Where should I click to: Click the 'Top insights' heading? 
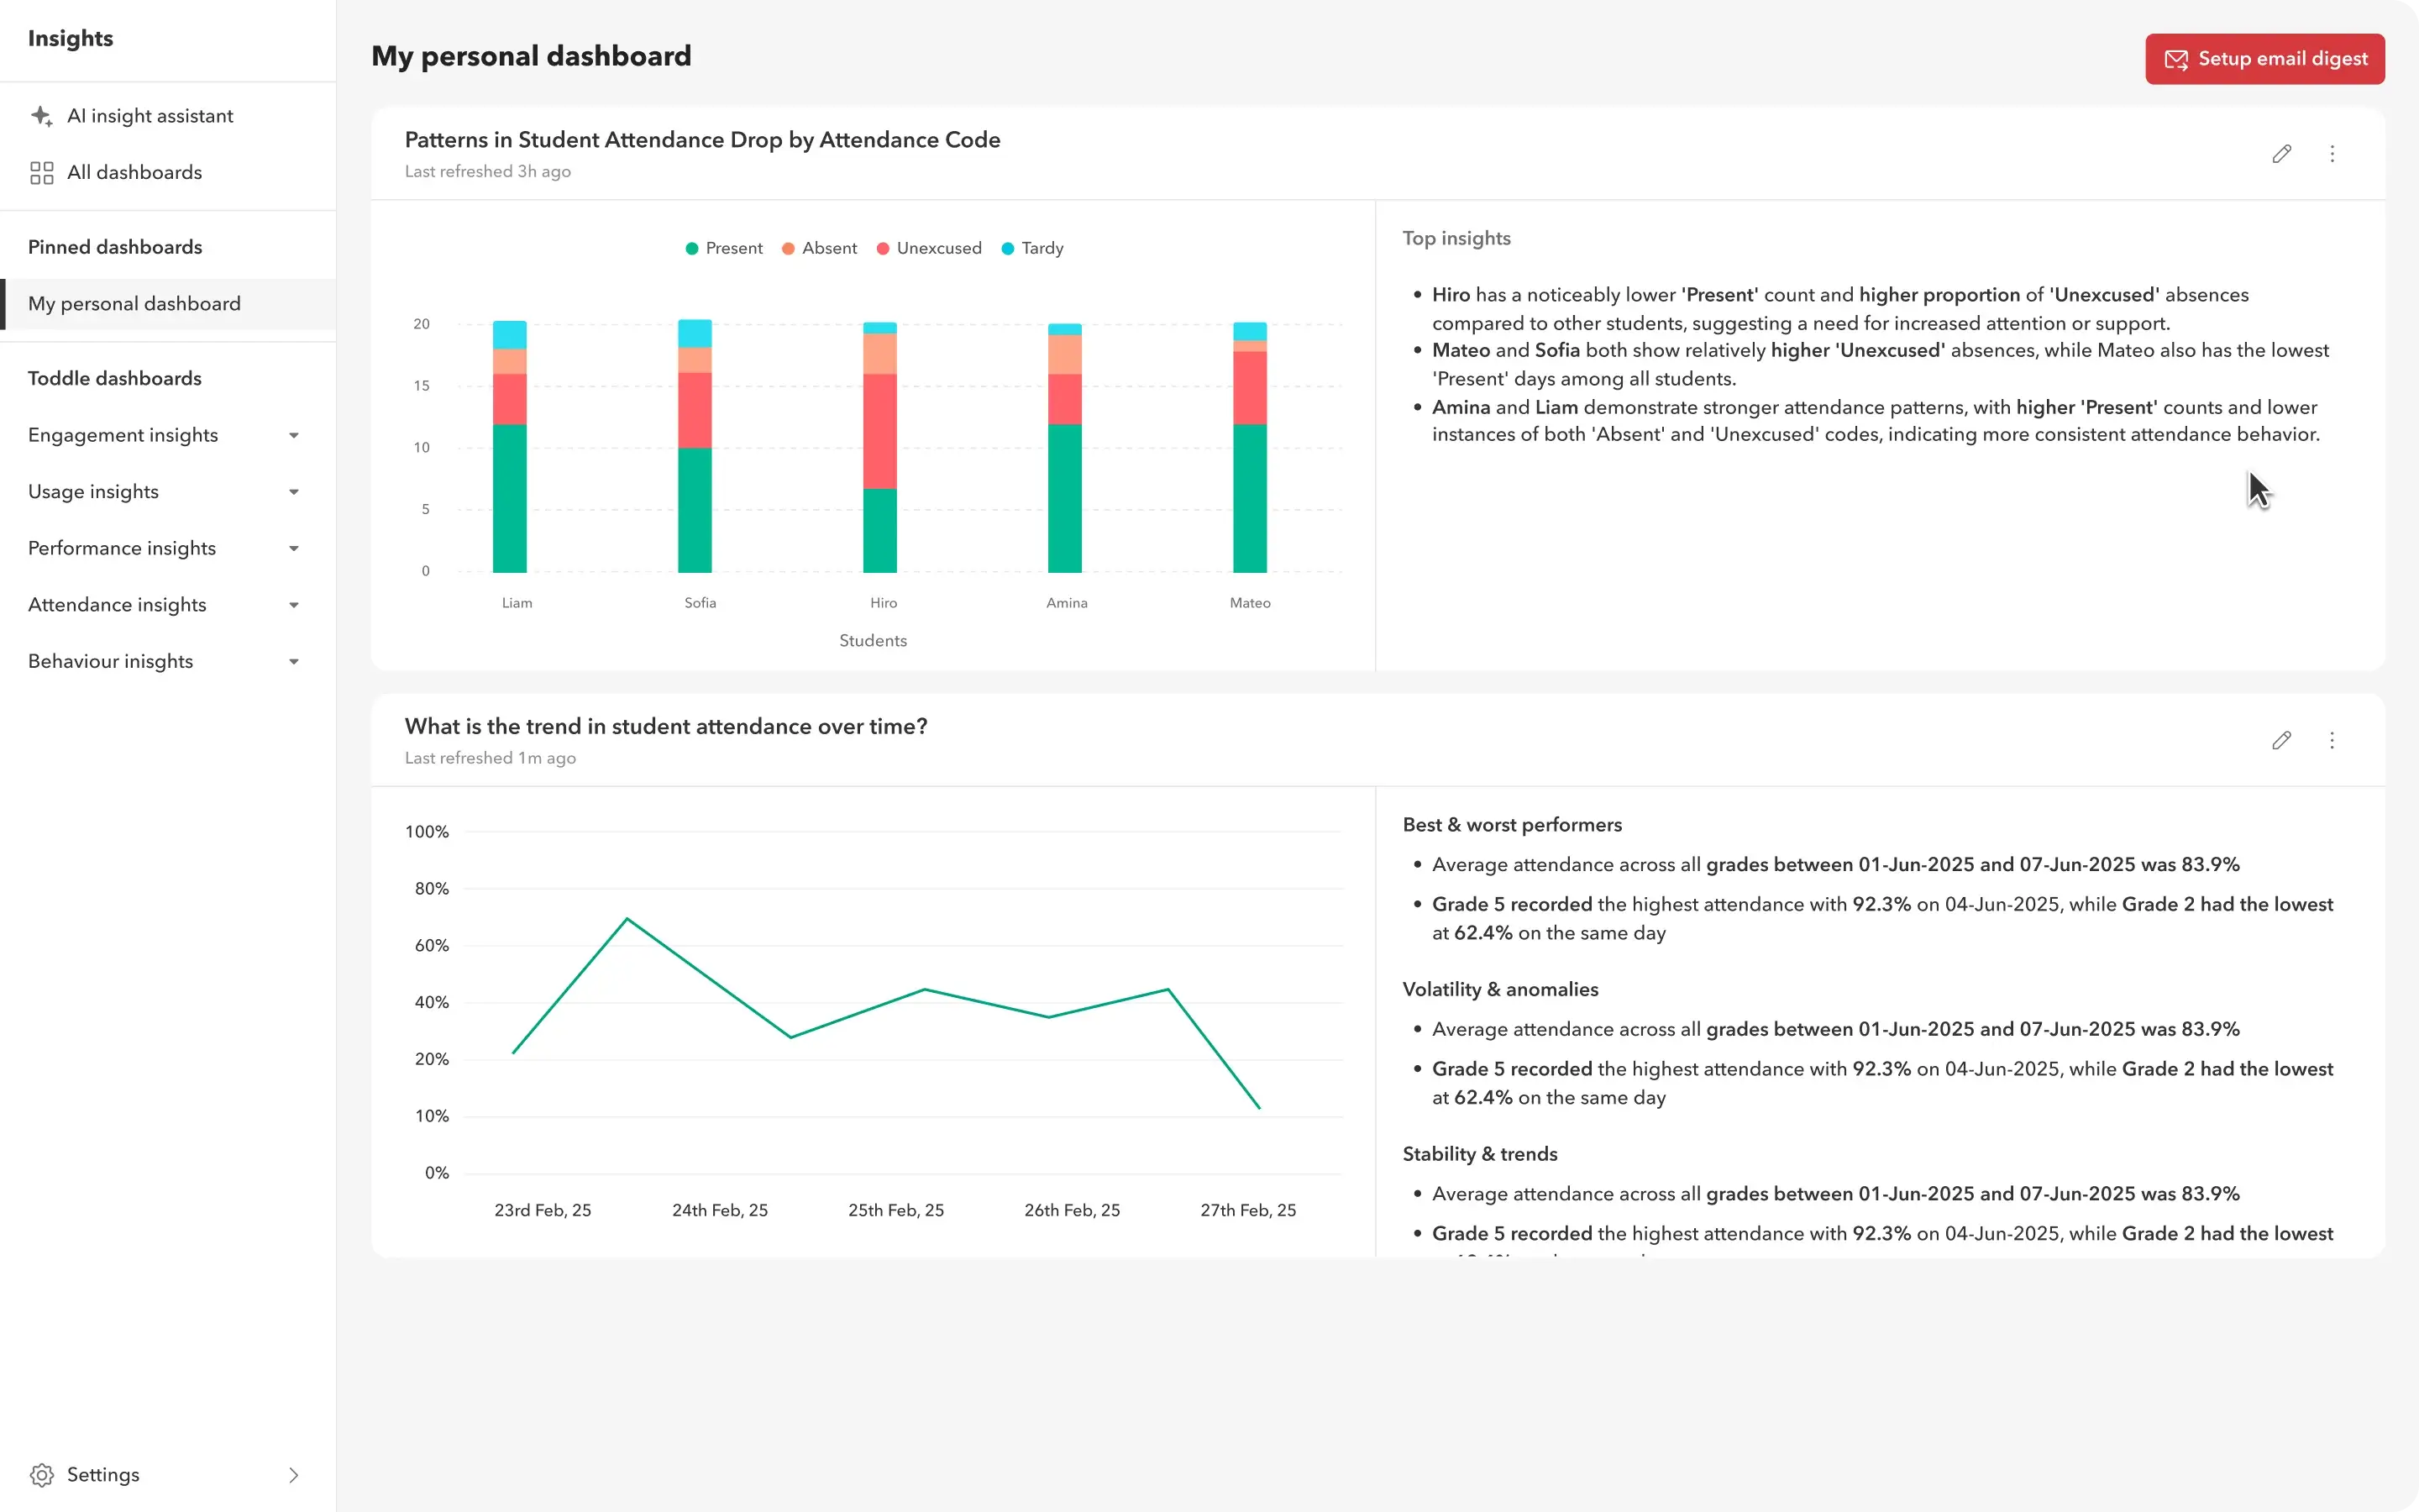1456,238
